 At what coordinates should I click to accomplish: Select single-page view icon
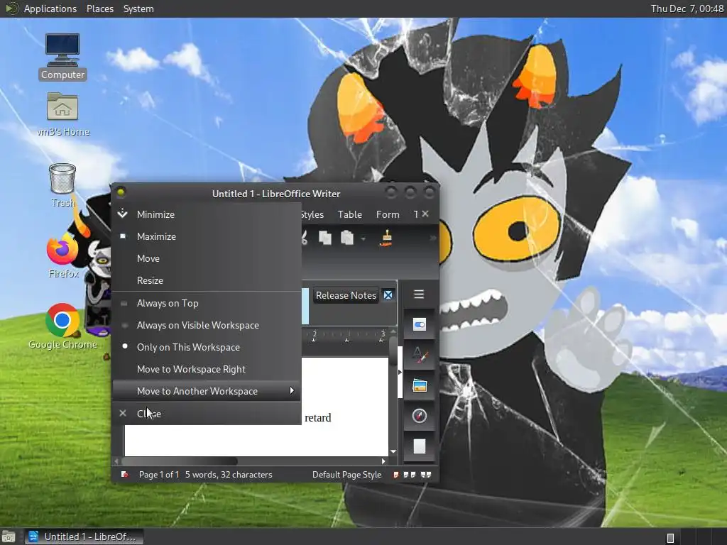[396, 475]
